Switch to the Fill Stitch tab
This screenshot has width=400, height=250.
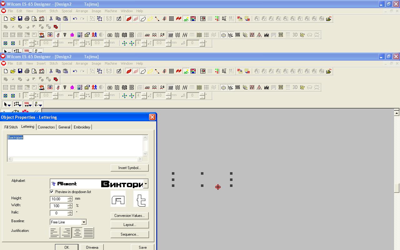pos(11,127)
